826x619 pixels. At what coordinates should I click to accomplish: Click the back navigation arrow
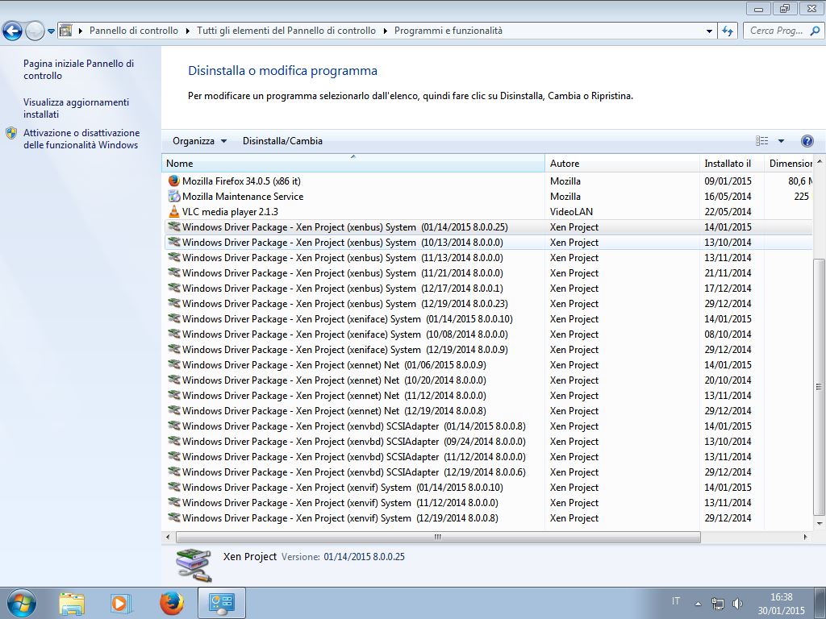click(13, 31)
